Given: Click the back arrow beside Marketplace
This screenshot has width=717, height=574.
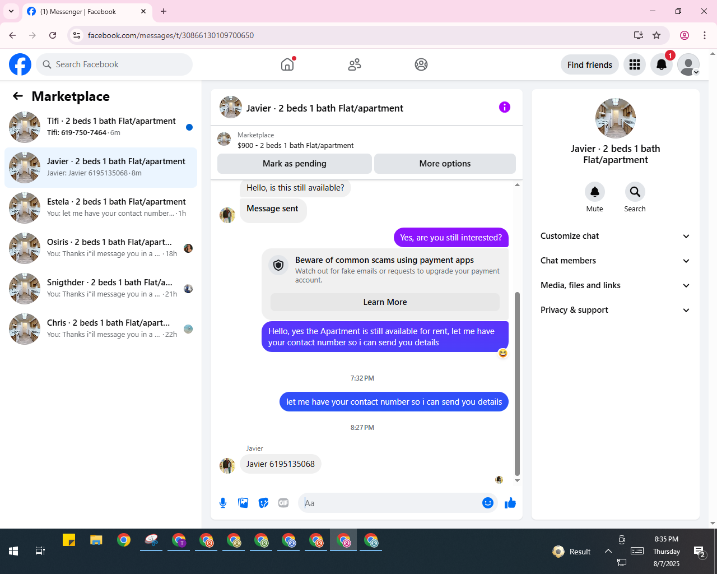Looking at the screenshot, I should [x=18, y=96].
